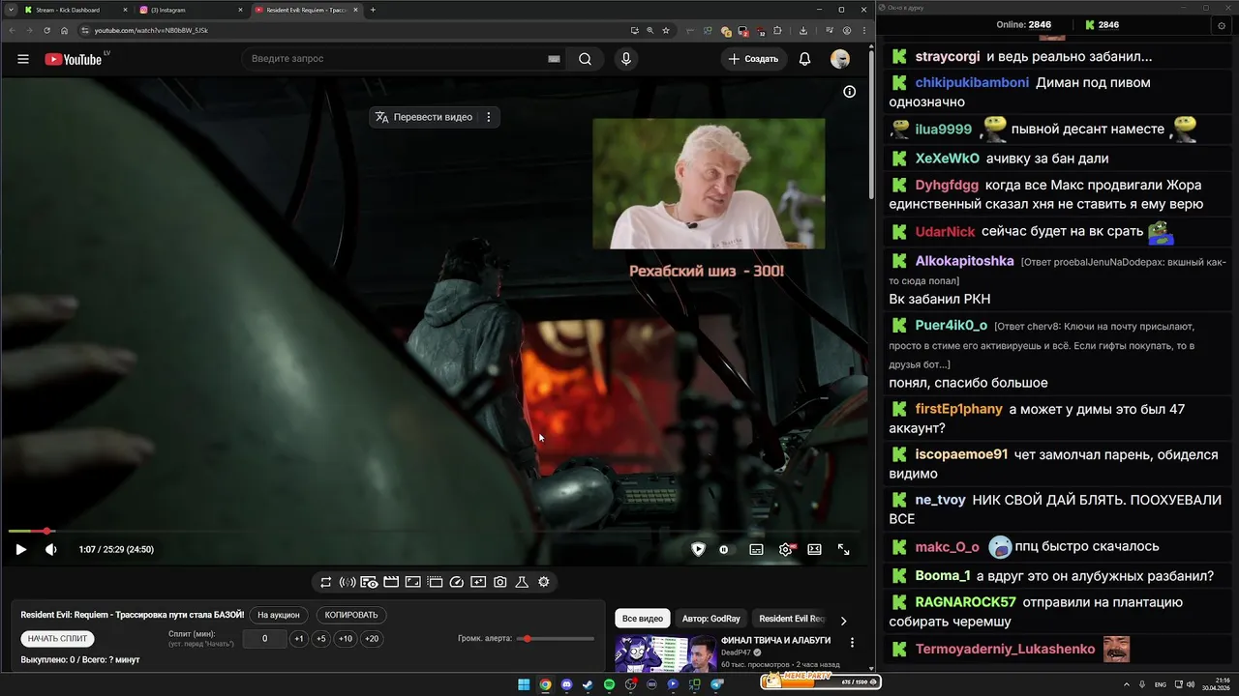Toggle the loop icon in extension toolbar

point(325,582)
